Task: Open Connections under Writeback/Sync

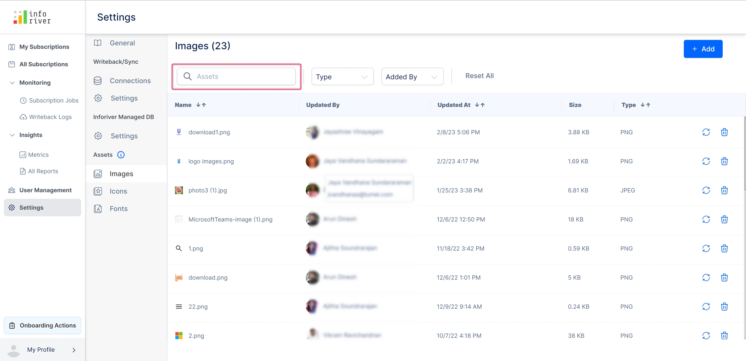Action: click(130, 81)
